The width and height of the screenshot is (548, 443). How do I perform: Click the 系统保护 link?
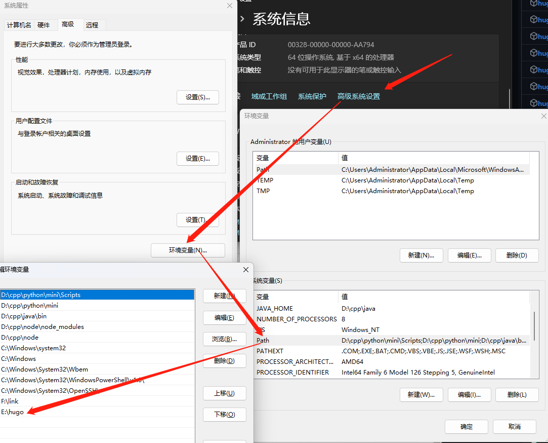pos(312,96)
